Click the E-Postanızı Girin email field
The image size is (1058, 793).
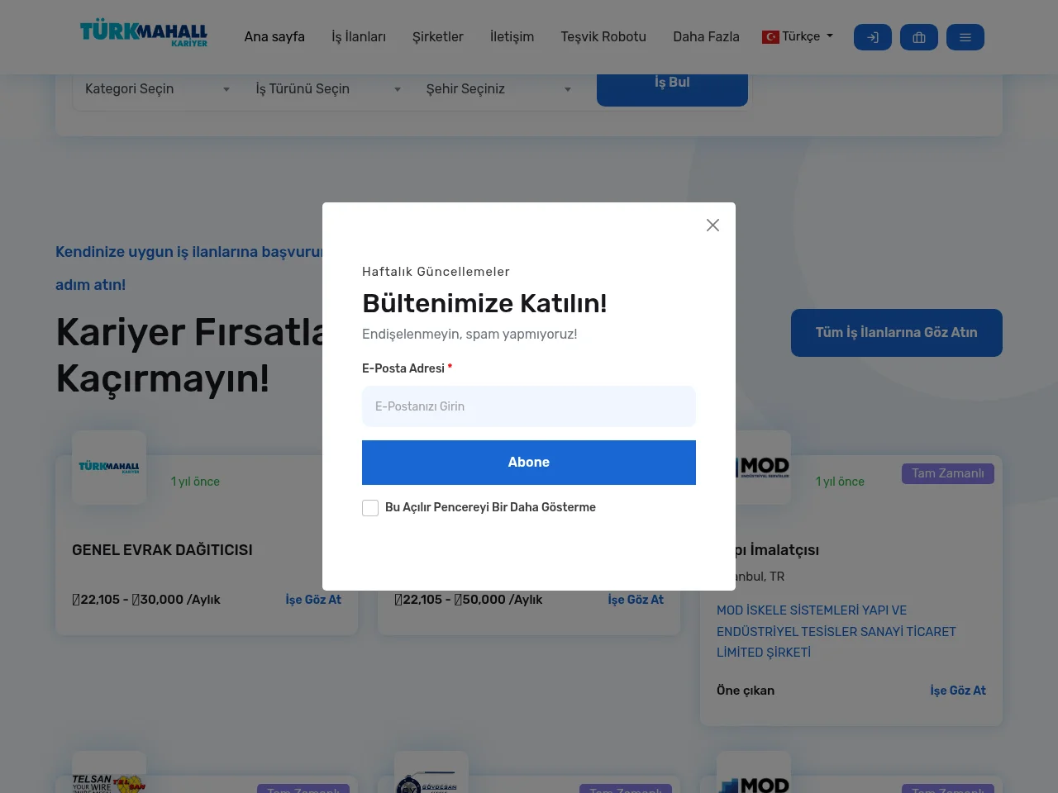click(x=529, y=406)
